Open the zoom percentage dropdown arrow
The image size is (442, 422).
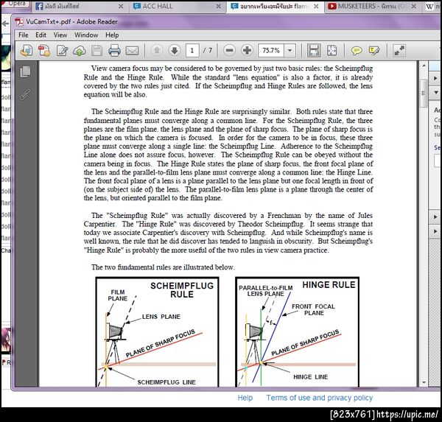pyautogui.click(x=290, y=51)
